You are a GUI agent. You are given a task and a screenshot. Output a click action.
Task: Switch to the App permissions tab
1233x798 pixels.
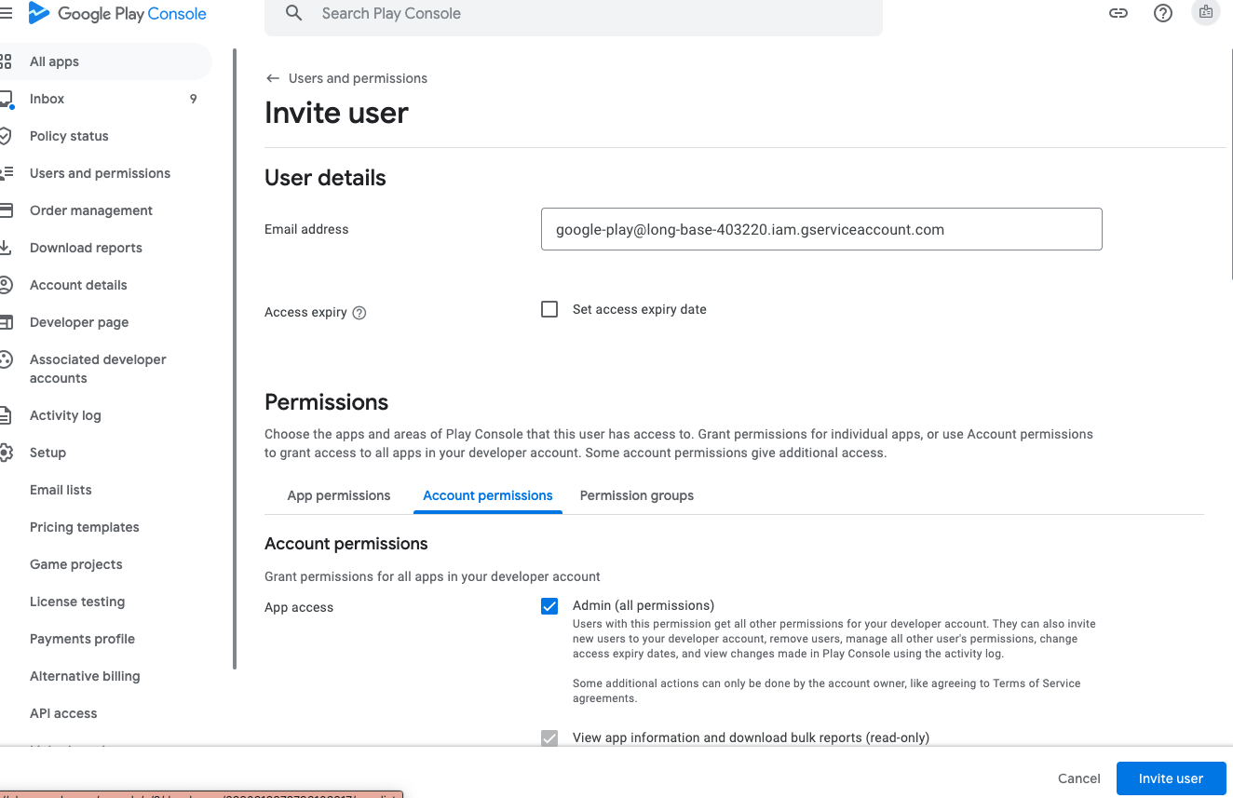tap(338, 495)
